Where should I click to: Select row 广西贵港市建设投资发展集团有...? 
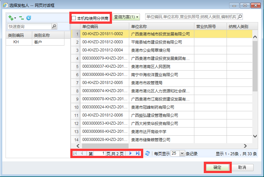162,58
